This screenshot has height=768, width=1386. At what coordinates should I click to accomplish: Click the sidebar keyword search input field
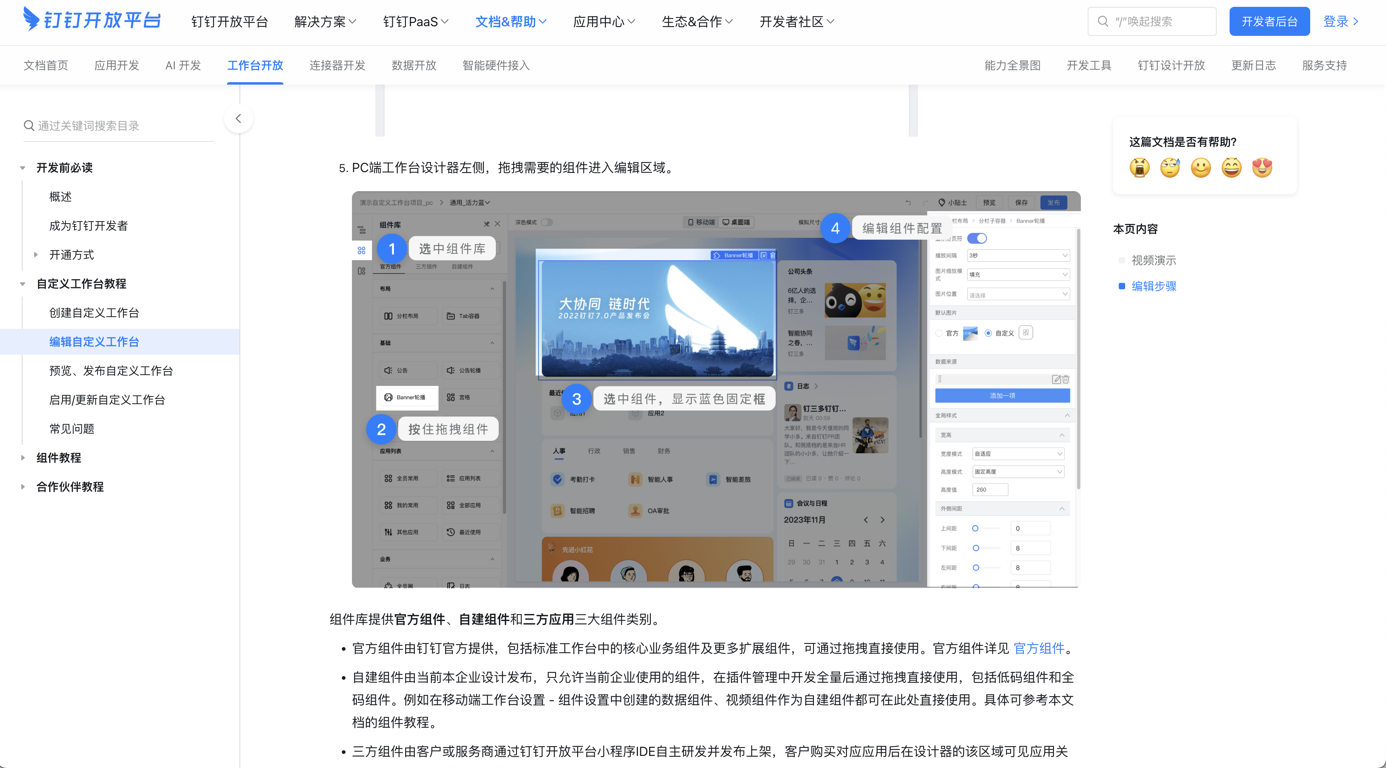108,125
